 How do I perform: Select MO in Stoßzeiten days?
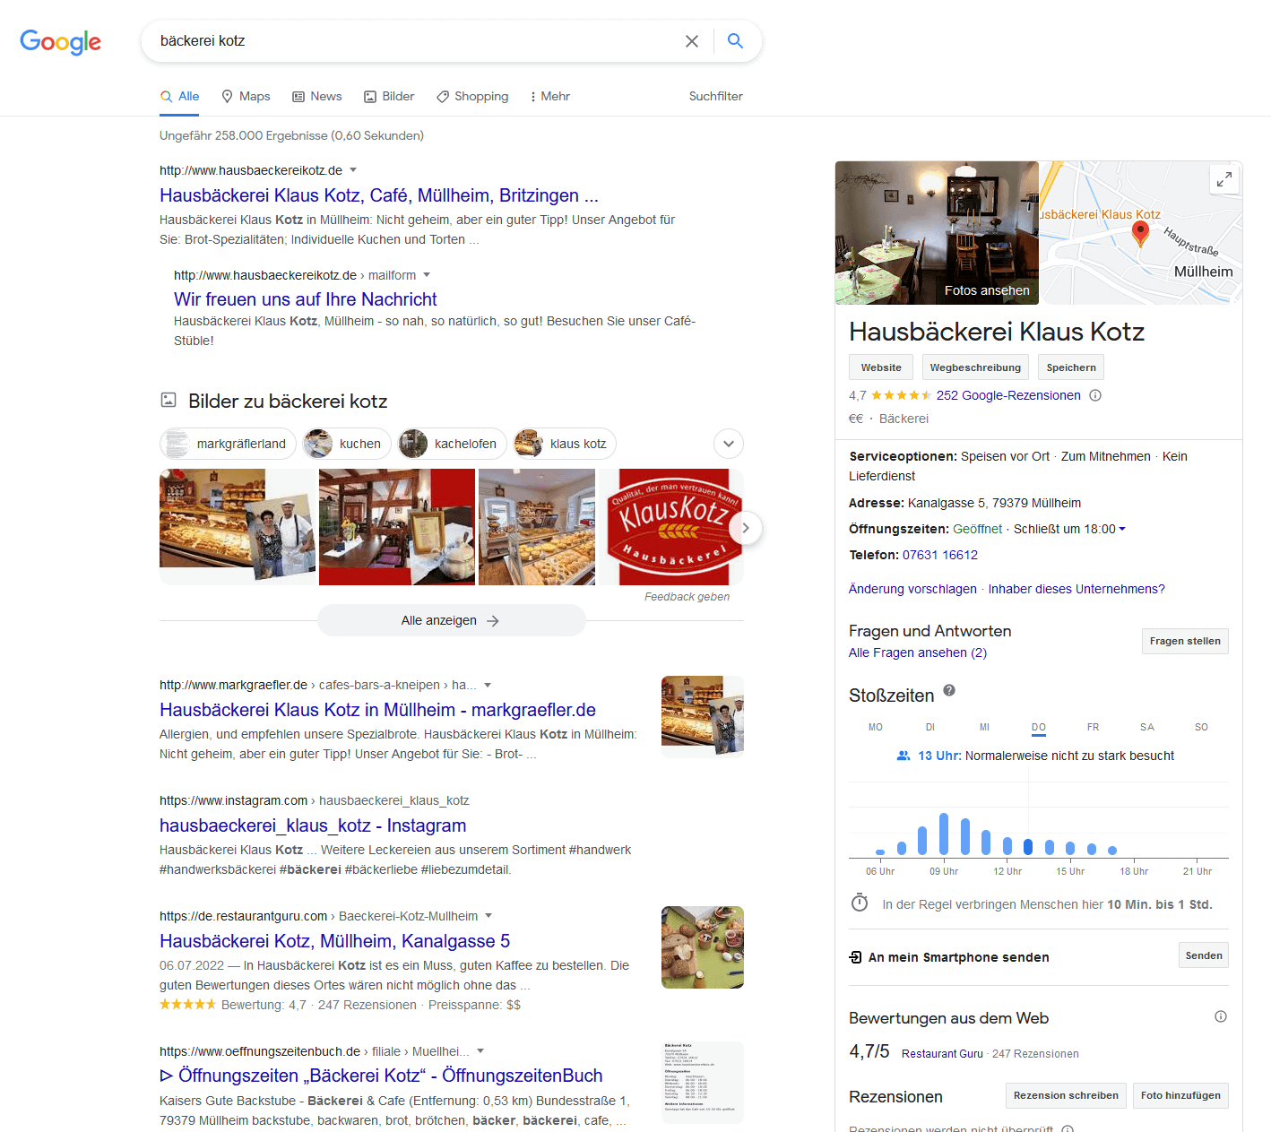(x=876, y=727)
